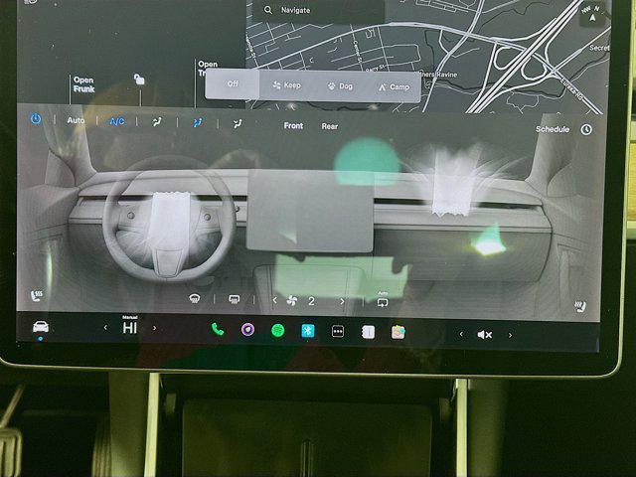Increase fan speed with right chevron
Screen dimensions: 636x477
pos(342,300)
